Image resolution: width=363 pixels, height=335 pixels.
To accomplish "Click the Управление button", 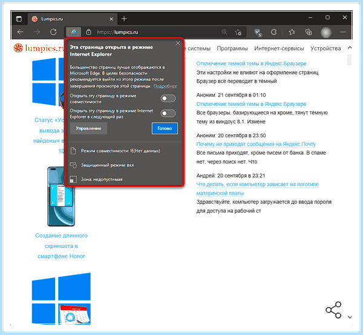I will point(88,128).
